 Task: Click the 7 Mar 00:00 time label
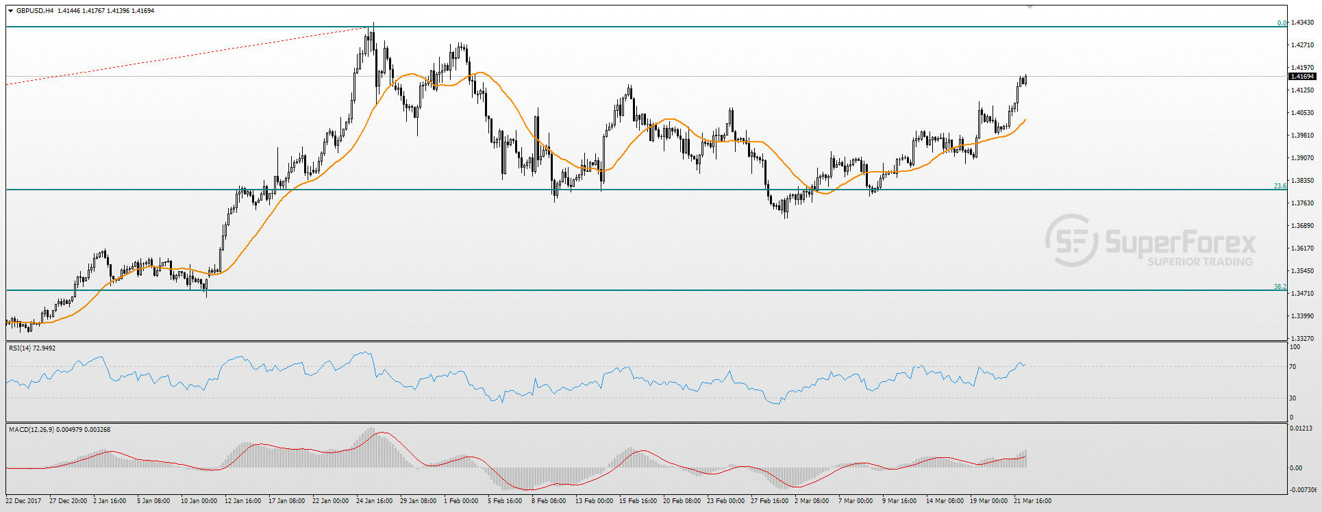click(x=856, y=501)
